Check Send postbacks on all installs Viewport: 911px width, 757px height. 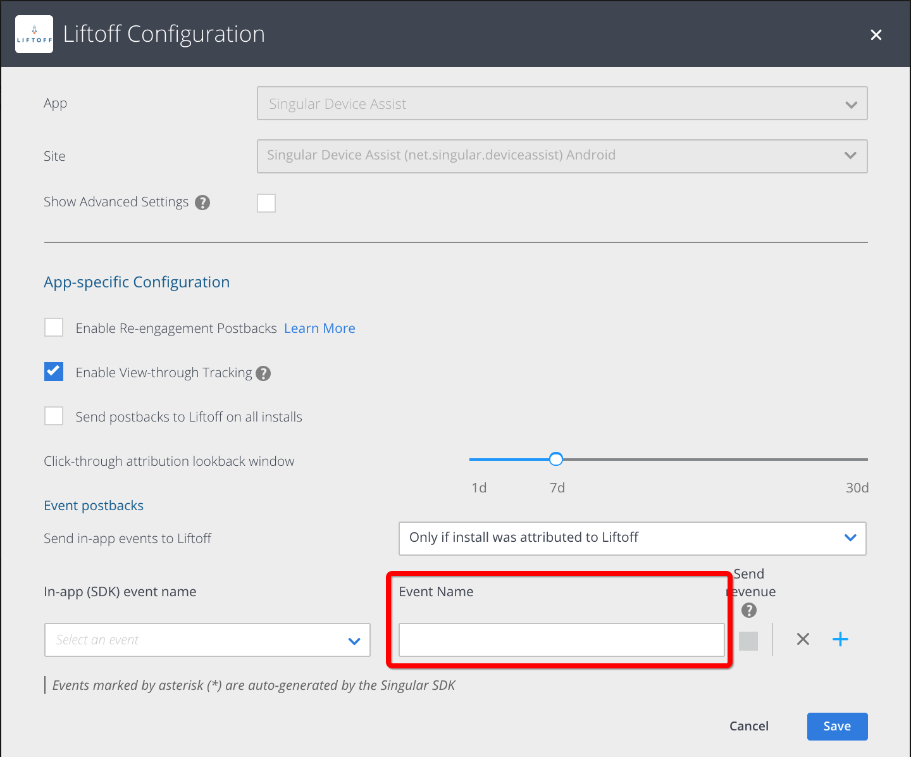(54, 416)
